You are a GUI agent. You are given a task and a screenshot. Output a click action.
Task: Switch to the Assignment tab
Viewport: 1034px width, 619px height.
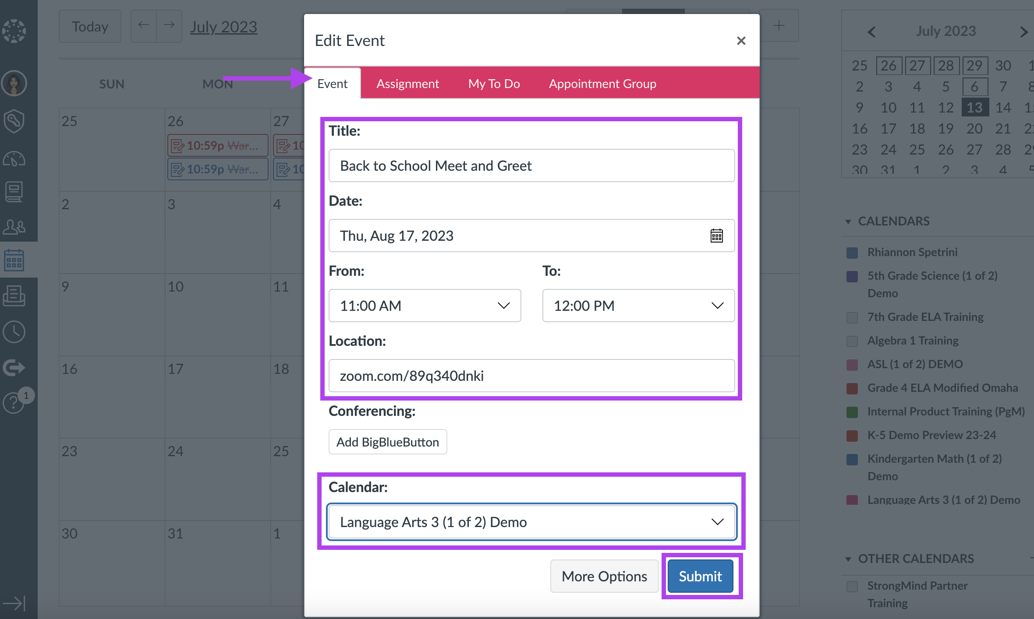407,84
